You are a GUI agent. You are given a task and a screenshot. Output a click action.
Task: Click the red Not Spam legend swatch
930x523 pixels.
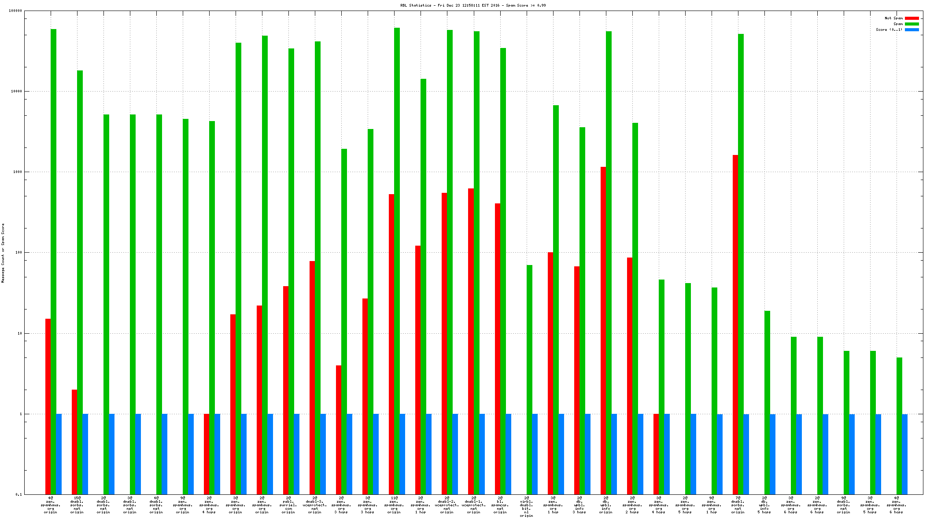[912, 18]
